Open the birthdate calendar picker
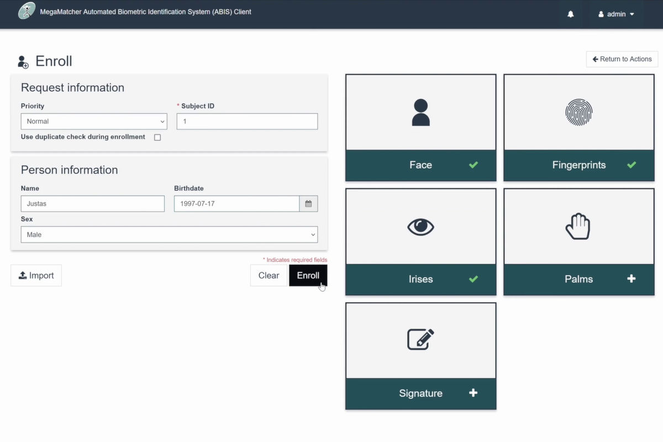Image resolution: width=663 pixels, height=442 pixels. pyautogui.click(x=308, y=204)
